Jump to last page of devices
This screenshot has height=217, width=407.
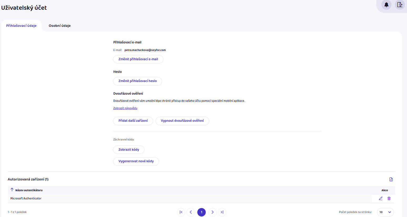click(222, 212)
